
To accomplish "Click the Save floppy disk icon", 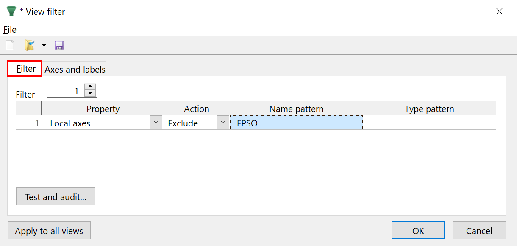I will tap(59, 45).
